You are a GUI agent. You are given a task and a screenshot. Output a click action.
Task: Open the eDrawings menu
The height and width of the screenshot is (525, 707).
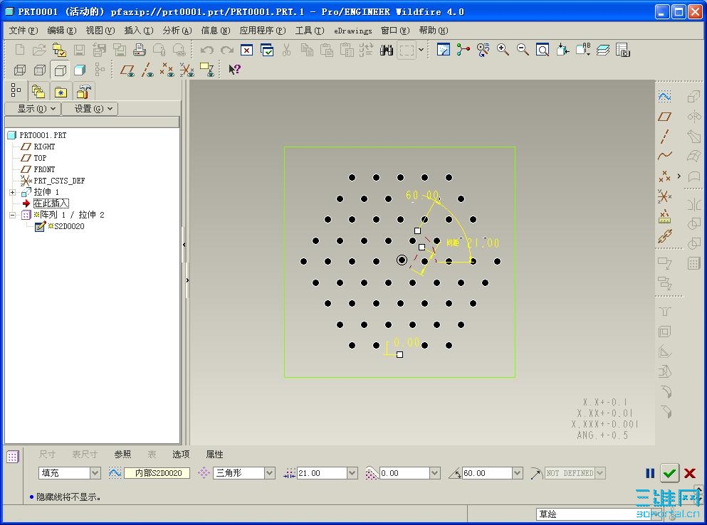tap(353, 31)
